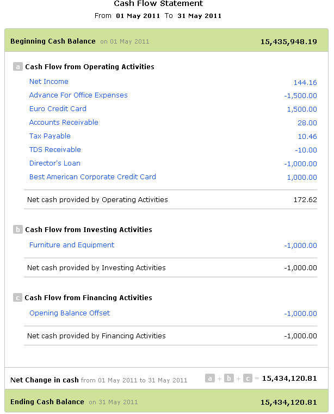Open the Opening Balance Offset link
The height and width of the screenshot is (414, 334).
(x=70, y=313)
